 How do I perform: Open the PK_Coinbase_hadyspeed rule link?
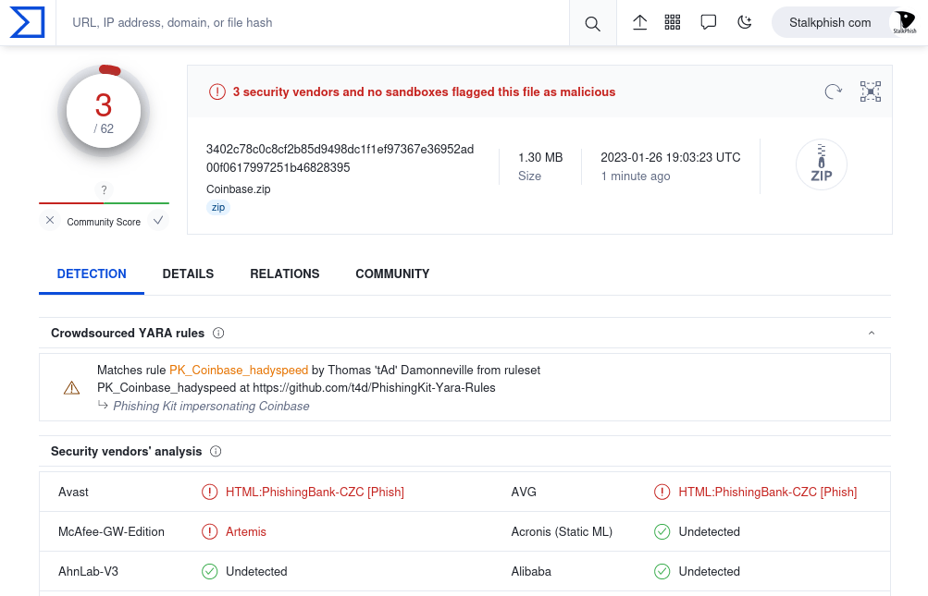click(239, 370)
